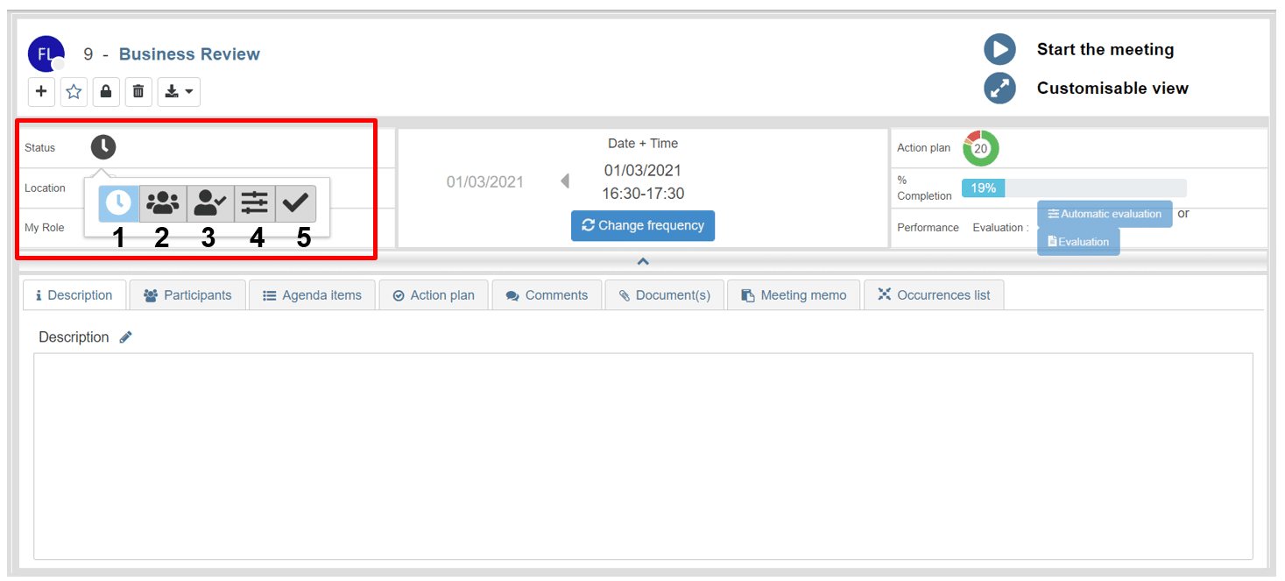Viewport: 1285px width, 581px height.
Task: Select the checkmark completed status icon
Action: (x=296, y=203)
